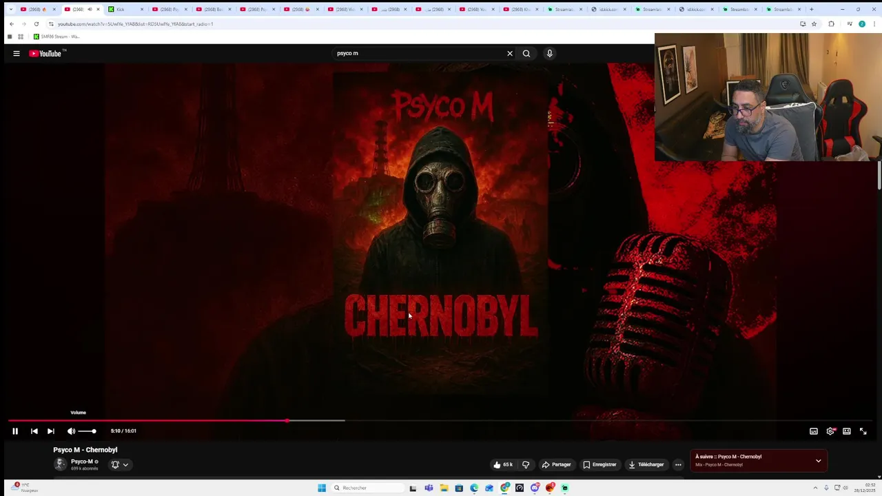Click the browser address bar URL
The width and height of the screenshot is (882, 496).
tap(135, 24)
